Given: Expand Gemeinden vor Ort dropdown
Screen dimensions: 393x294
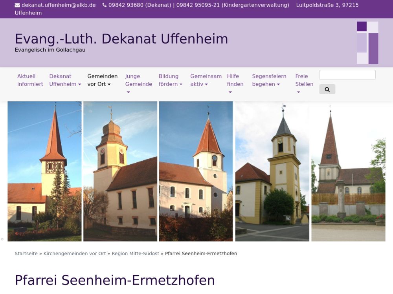Looking at the screenshot, I should coord(102,80).
